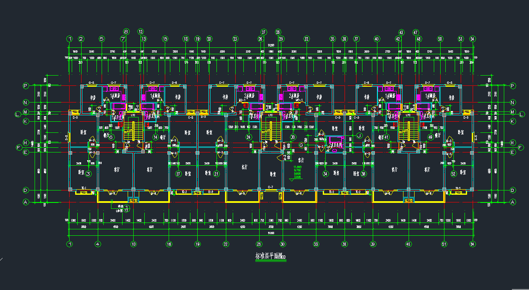Screen dimensions: 529x290
Task: Pick top axis bubble number 37
Action: point(356,39)
